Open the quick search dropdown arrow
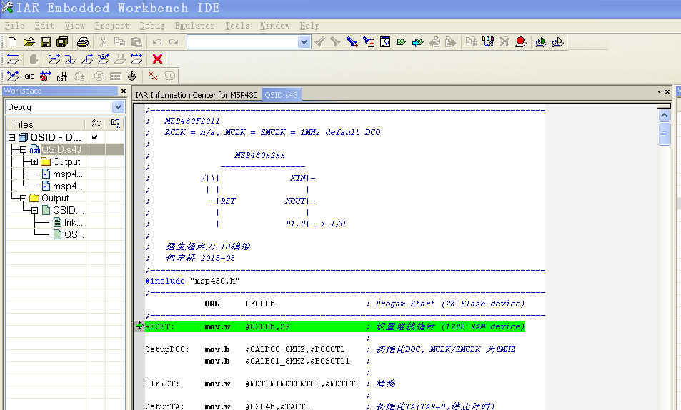The width and height of the screenshot is (681, 410). (x=304, y=42)
